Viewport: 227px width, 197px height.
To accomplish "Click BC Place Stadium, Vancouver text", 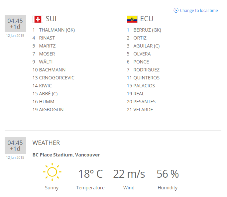I will 66,155.
